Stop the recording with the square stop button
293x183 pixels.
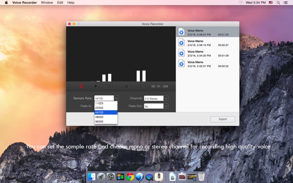click(126, 86)
